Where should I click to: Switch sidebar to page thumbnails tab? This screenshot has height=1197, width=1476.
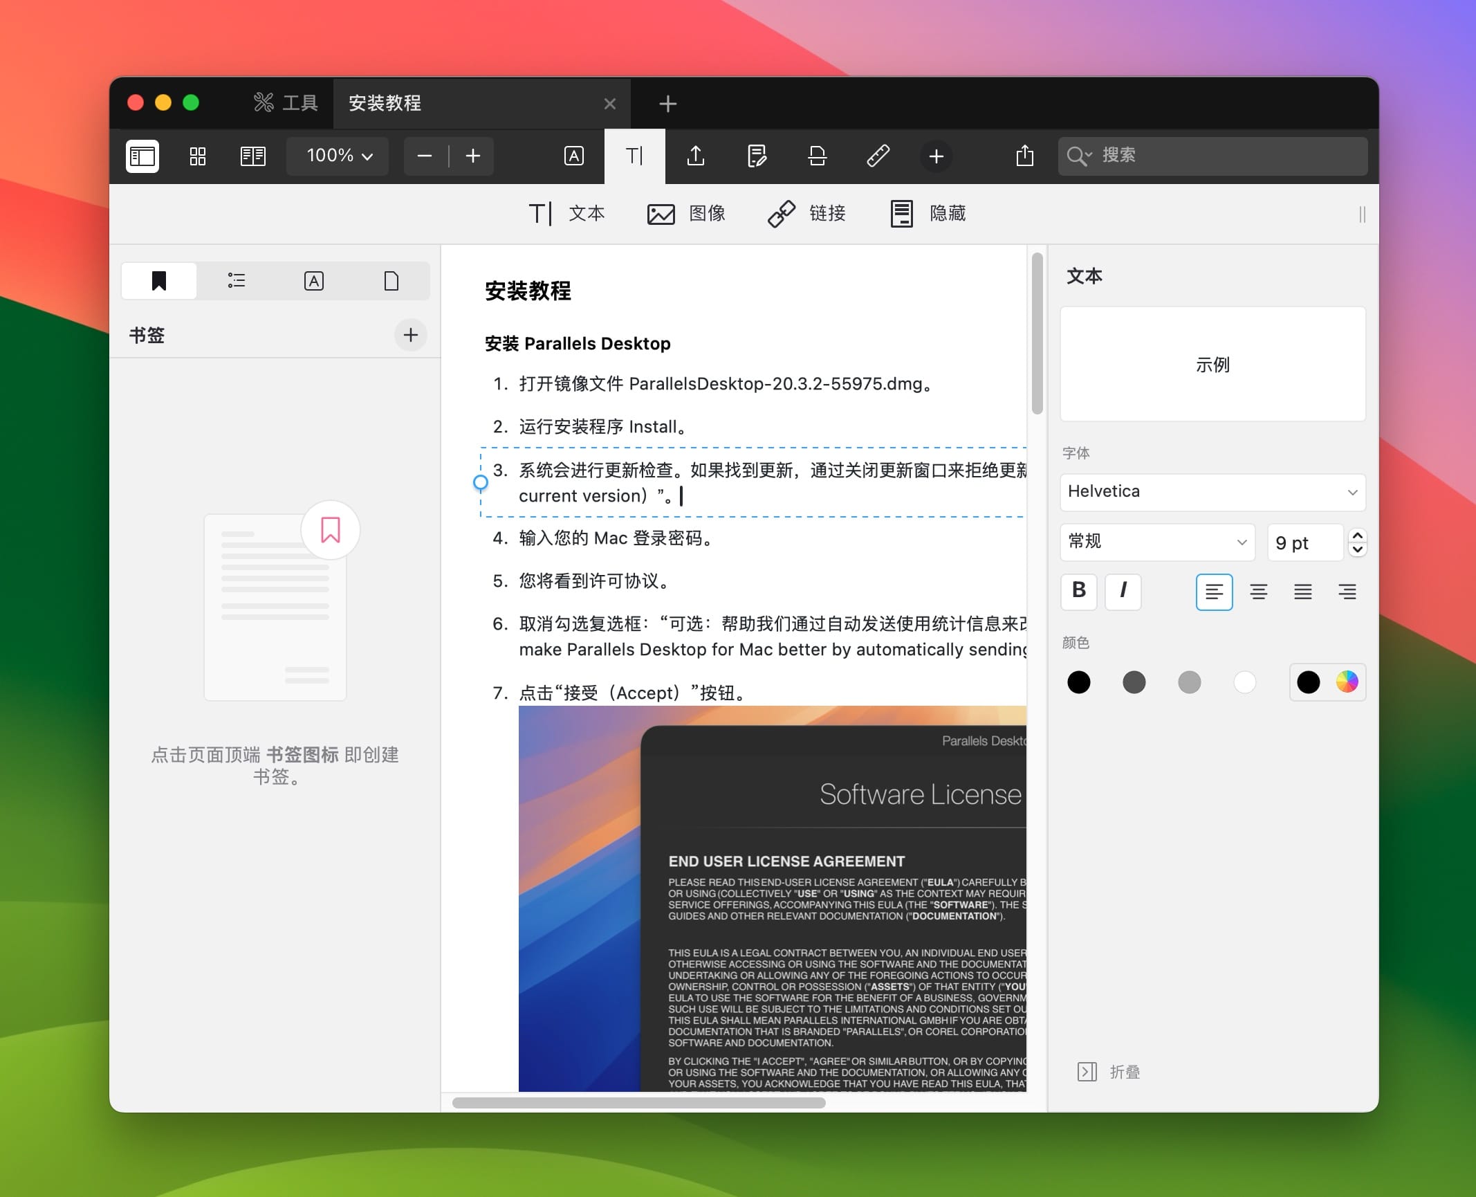[391, 281]
